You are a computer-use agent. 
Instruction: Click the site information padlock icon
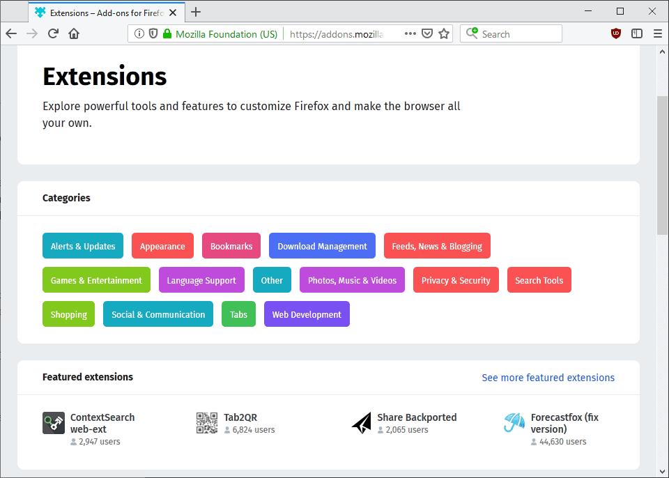click(167, 33)
